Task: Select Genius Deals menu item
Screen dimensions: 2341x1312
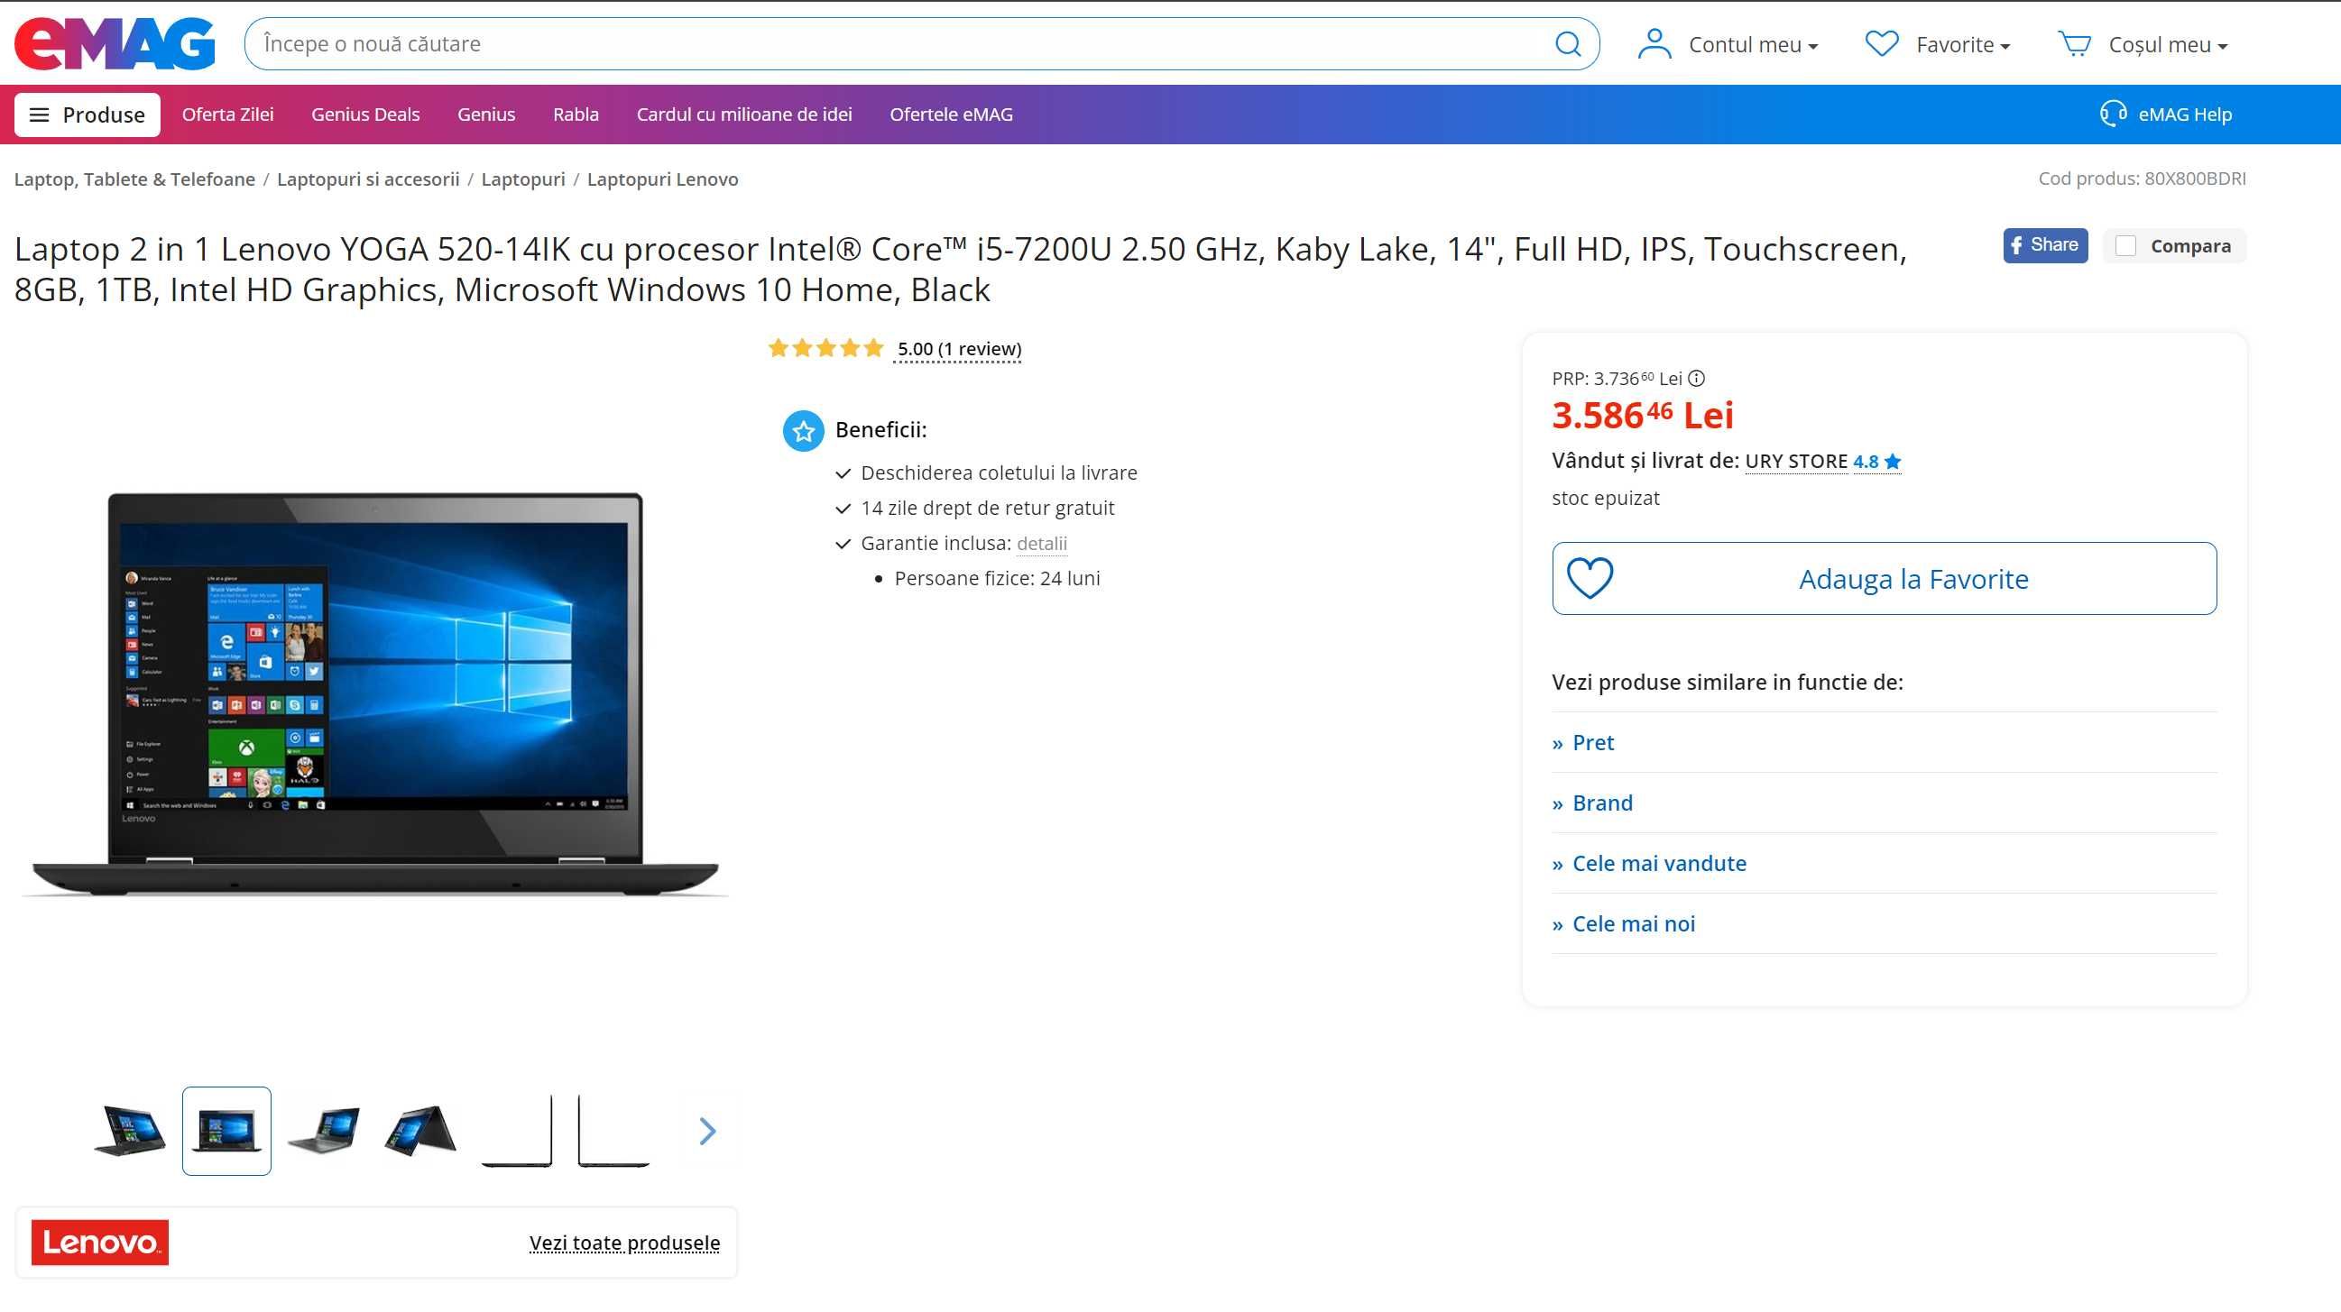Action: click(x=365, y=115)
